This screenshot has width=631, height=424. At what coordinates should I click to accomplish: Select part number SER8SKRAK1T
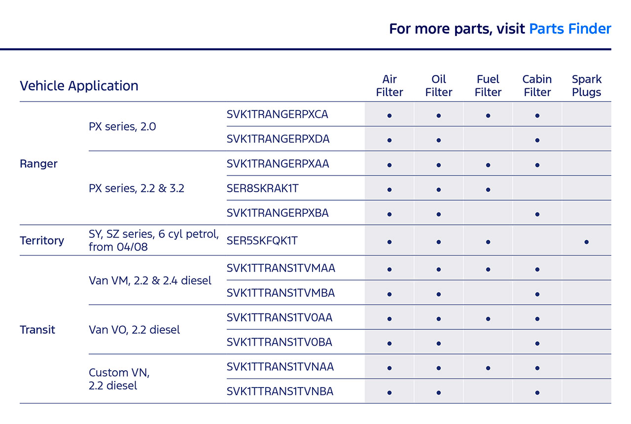point(262,188)
